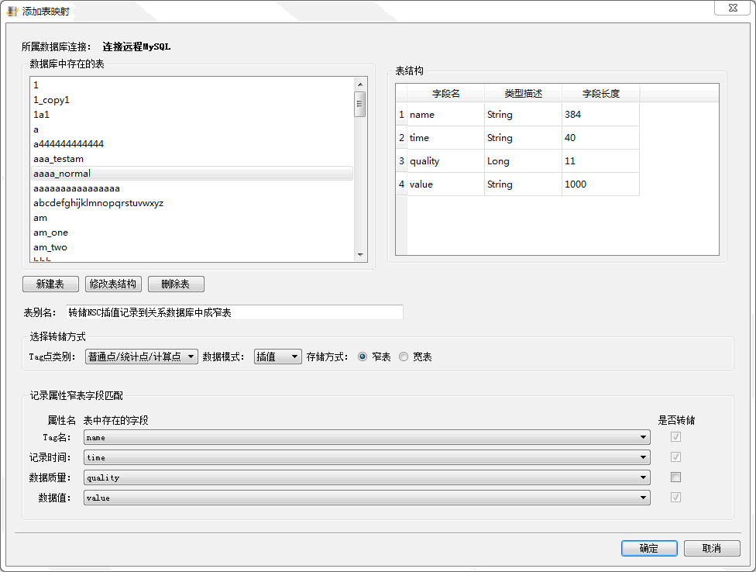
Task: Toggle the Tag名 transfer checkbox
Action: [x=676, y=437]
